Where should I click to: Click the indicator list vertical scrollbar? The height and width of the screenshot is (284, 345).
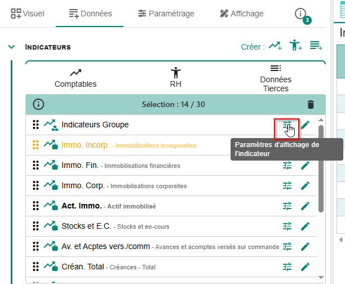[321, 169]
